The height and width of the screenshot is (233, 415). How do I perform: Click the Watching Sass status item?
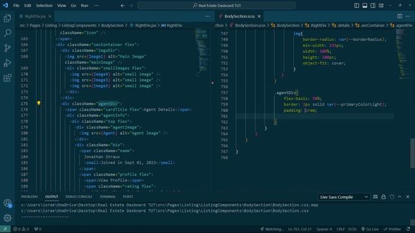point(272,229)
